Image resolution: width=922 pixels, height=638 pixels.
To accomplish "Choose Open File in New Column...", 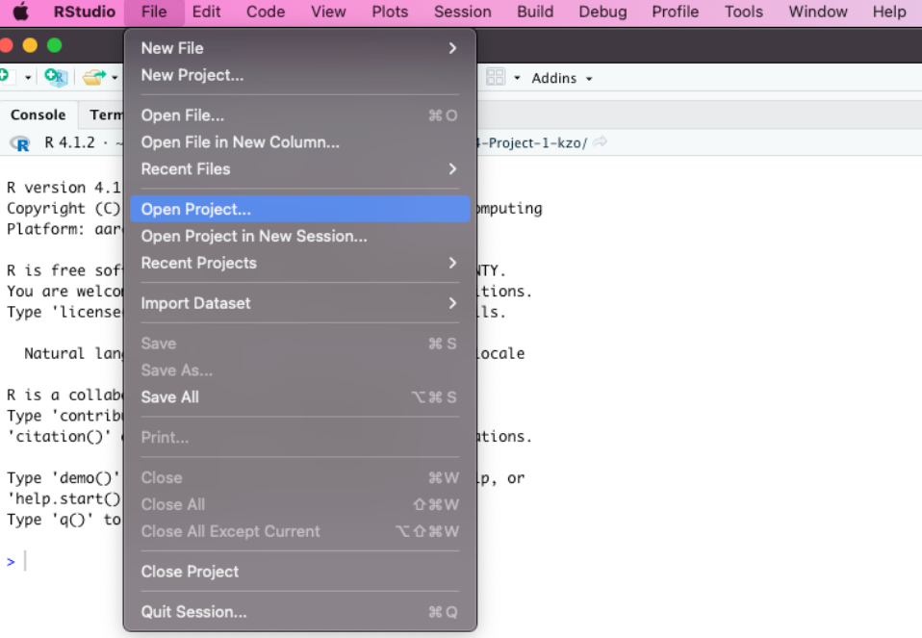I will (x=300, y=142).
